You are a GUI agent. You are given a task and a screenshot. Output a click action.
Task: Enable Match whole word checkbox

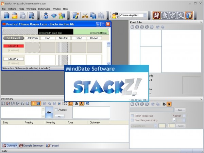pyautogui.click(x=132, y=116)
